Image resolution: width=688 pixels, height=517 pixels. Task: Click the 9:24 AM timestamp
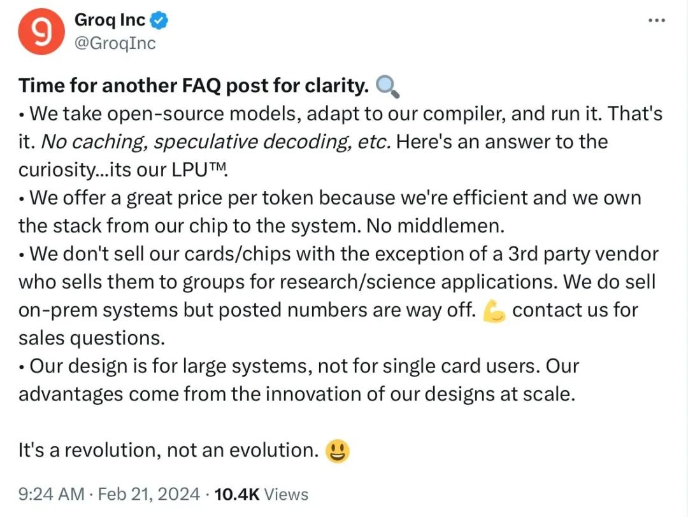click(x=51, y=493)
